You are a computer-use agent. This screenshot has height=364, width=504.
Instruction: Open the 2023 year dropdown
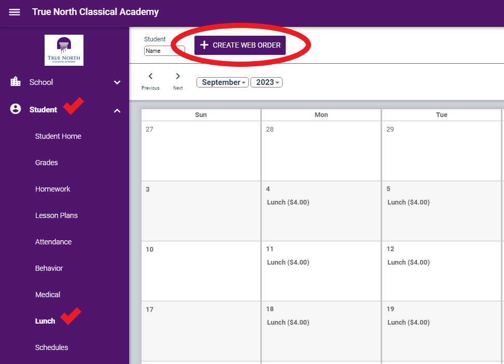pyautogui.click(x=267, y=82)
